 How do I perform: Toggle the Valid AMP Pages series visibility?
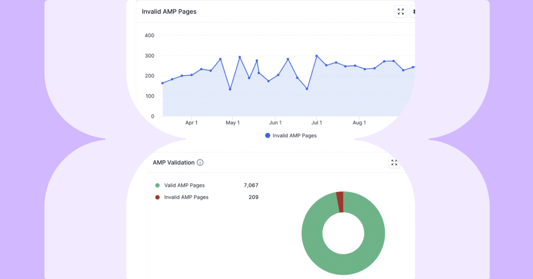[x=184, y=185]
